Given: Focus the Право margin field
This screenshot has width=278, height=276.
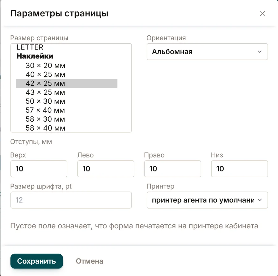Looking at the screenshot, I should click(x=172, y=169).
